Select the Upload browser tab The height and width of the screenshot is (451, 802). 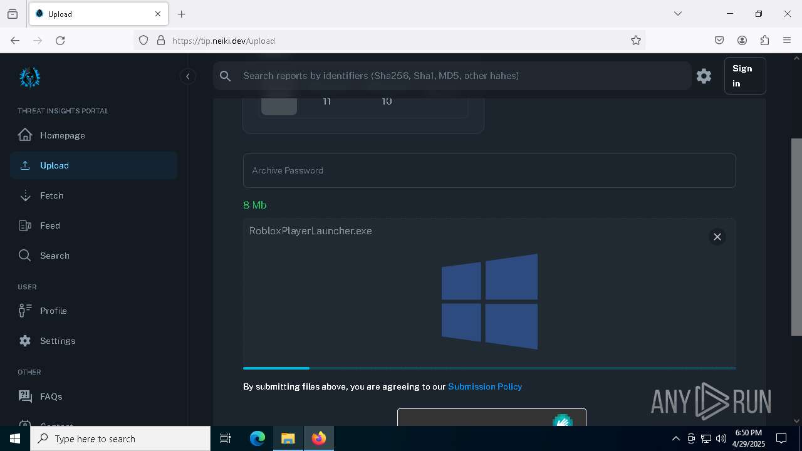click(x=98, y=14)
